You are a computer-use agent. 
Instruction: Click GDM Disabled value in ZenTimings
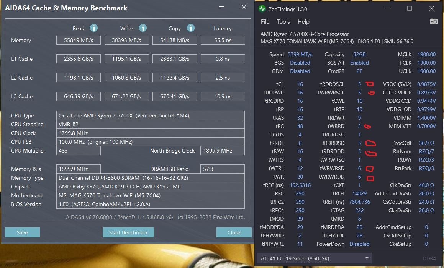[x=300, y=71]
